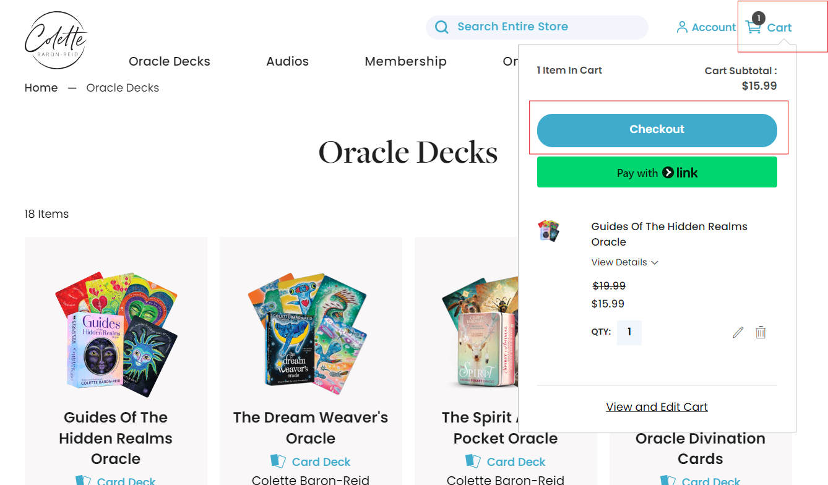The height and width of the screenshot is (485, 828).
Task: Click the pencil edit item icon
Action: pos(738,333)
